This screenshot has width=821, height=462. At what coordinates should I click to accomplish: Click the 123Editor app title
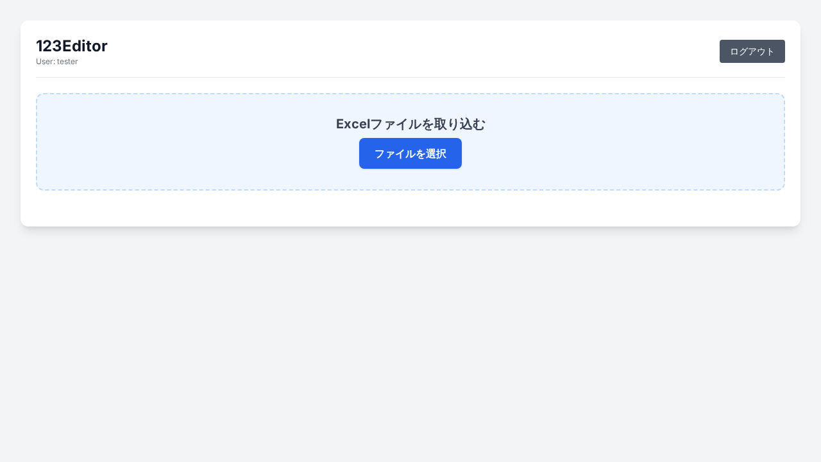pos(72,46)
